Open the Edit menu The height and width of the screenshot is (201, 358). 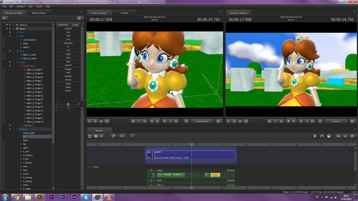[x=11, y=7]
